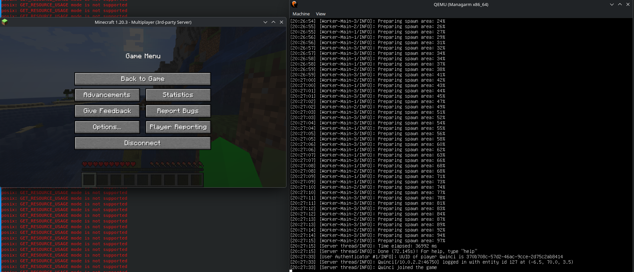Click the 'Preparing spawn area: 51%' line

point(368,112)
